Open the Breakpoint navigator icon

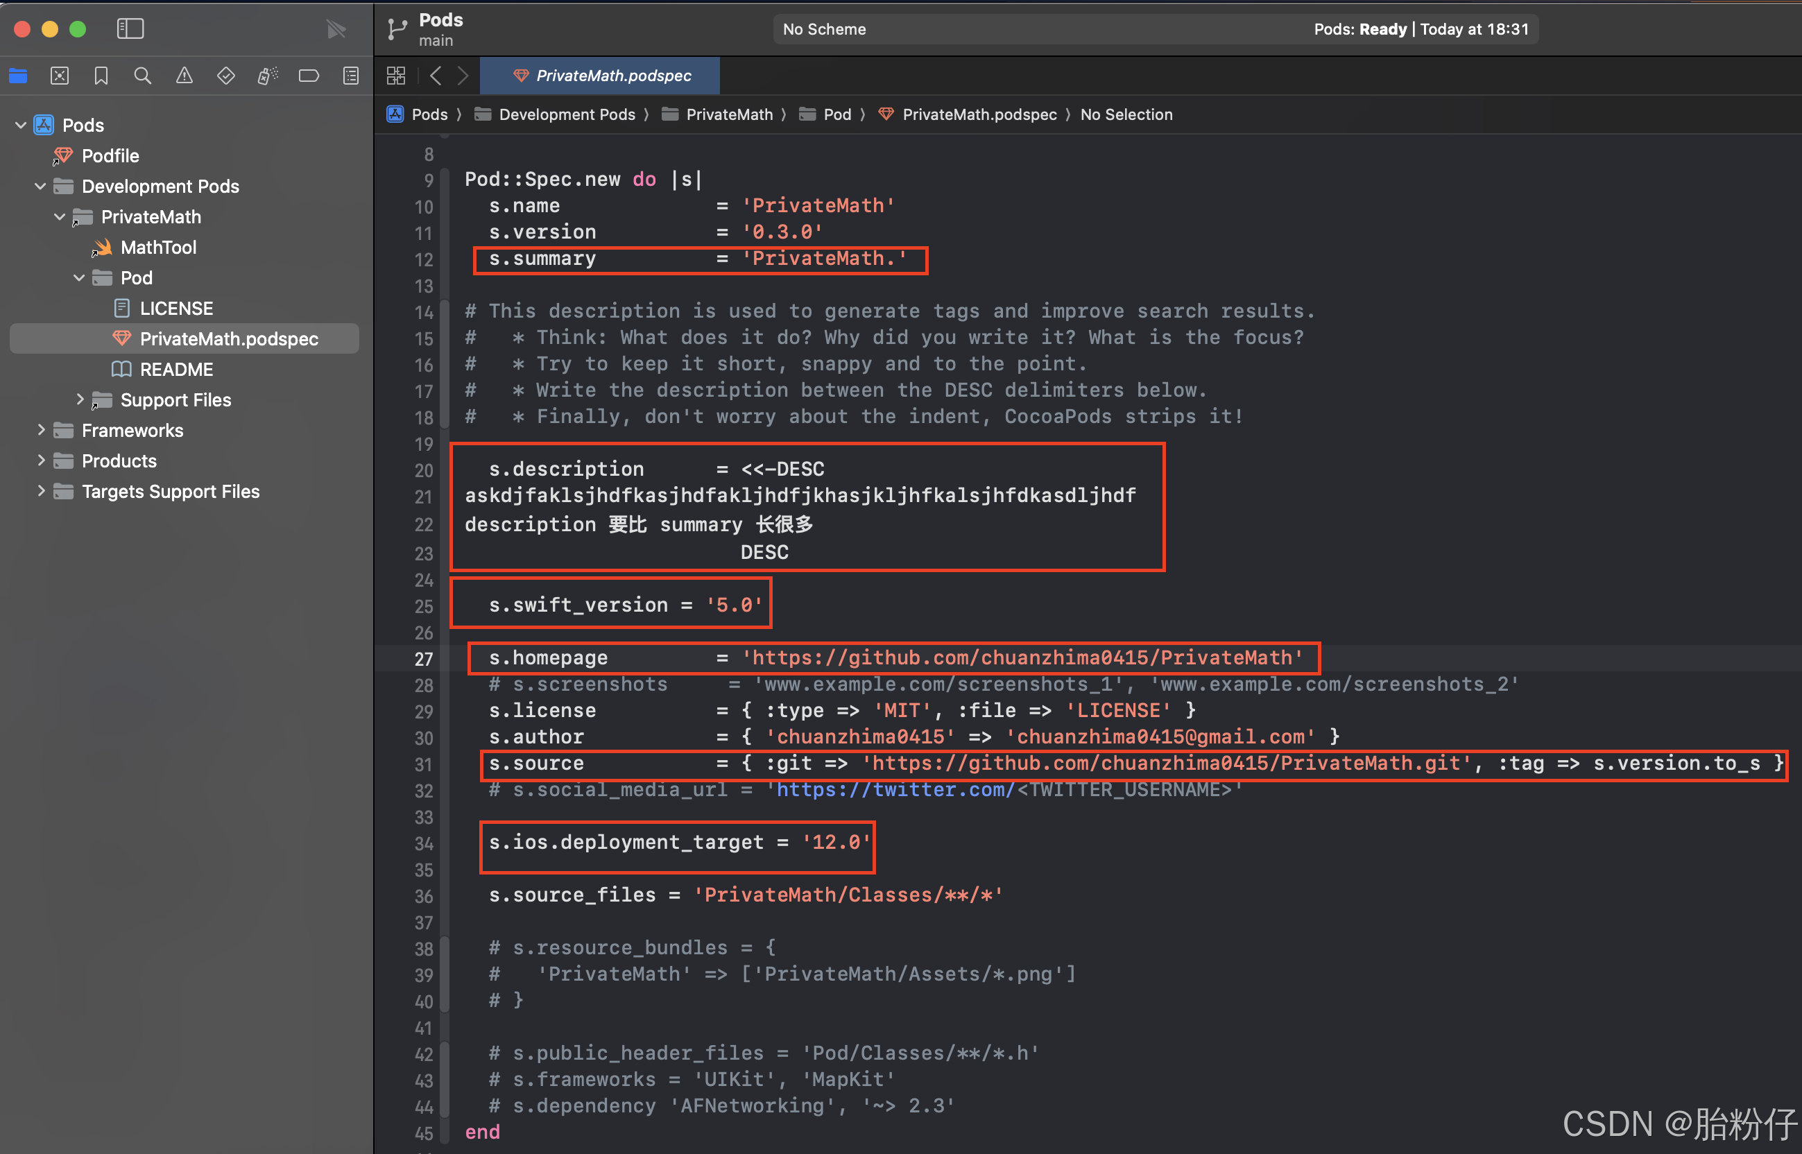coord(309,76)
